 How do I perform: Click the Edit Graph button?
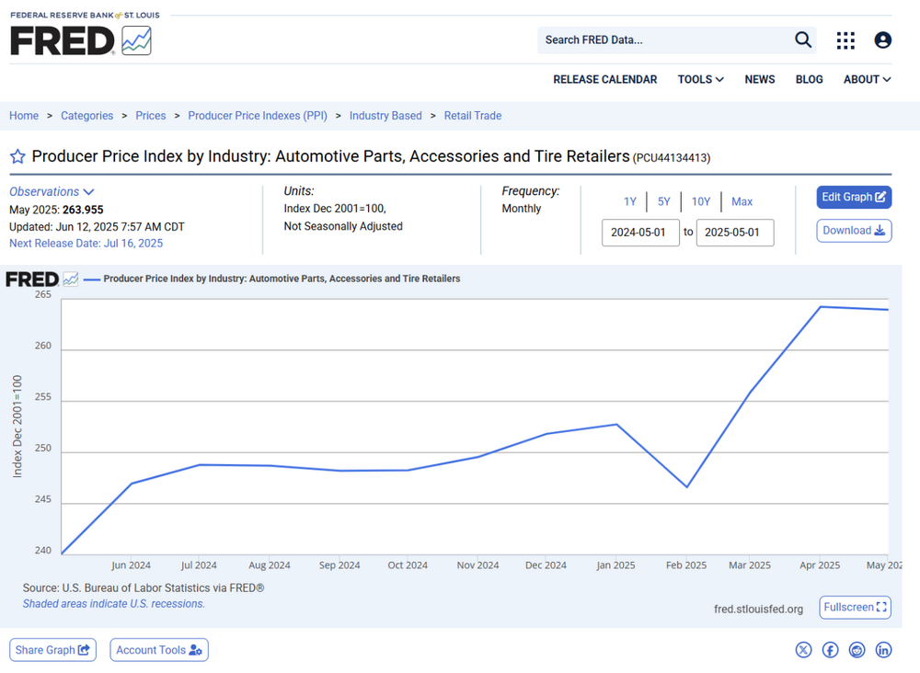click(854, 197)
